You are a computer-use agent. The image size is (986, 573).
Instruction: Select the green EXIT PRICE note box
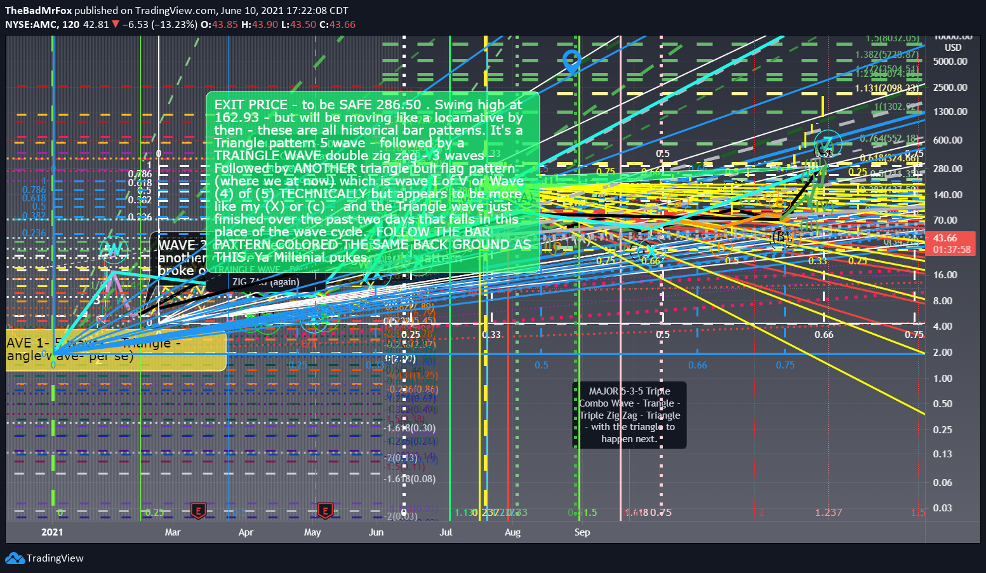coord(373,182)
